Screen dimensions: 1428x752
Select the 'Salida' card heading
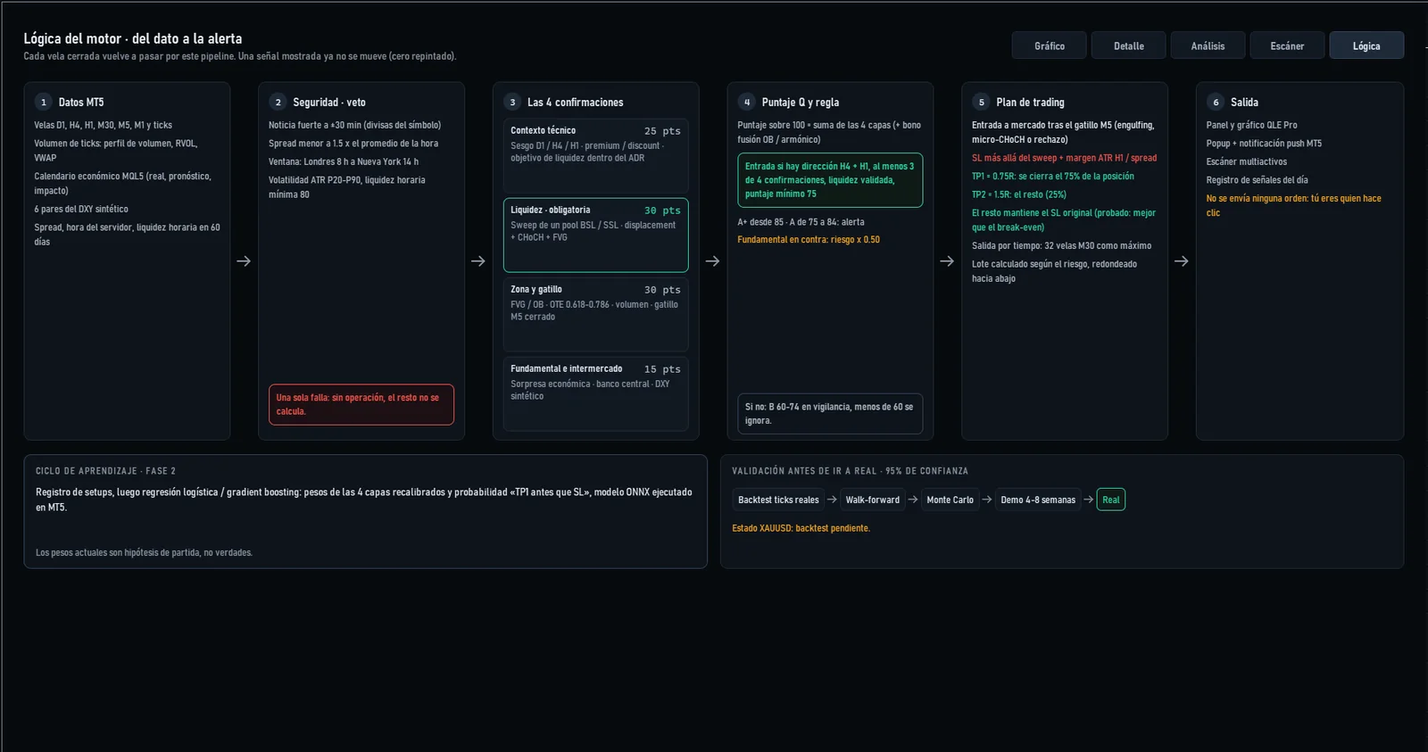[x=1244, y=103]
